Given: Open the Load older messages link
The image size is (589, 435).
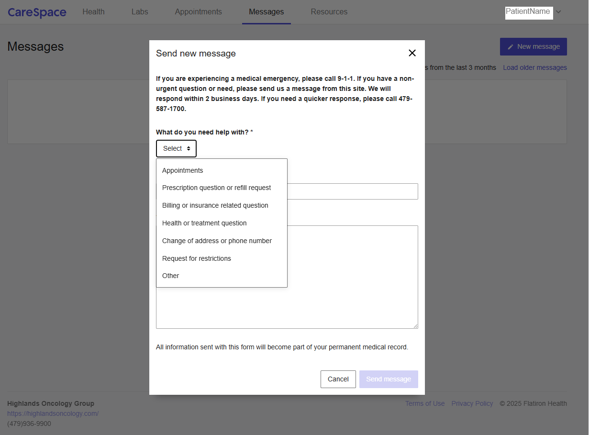Looking at the screenshot, I should tap(534, 67).
